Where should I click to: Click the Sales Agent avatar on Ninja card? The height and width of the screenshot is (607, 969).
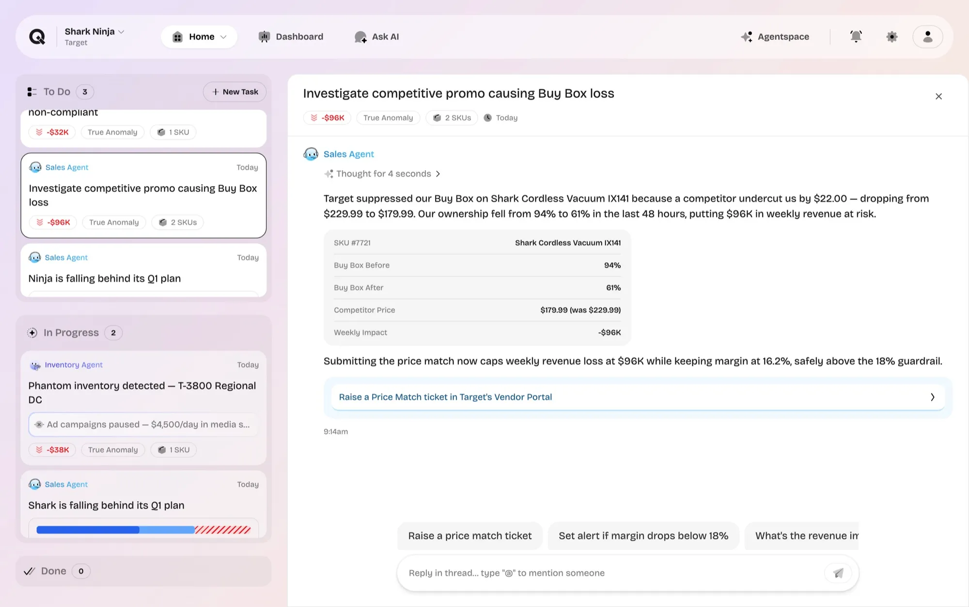[35, 258]
